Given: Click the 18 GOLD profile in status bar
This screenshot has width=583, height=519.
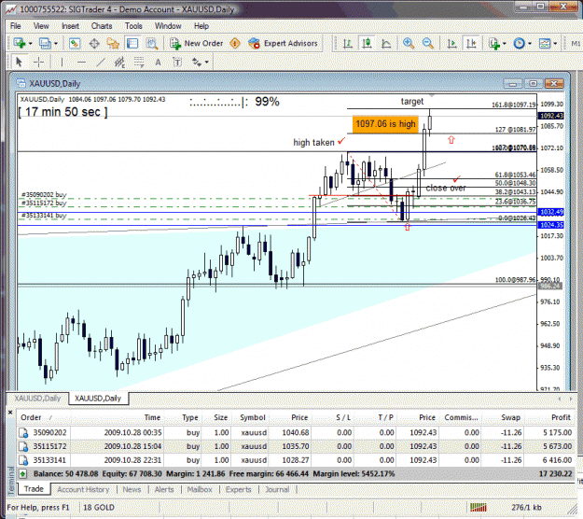Looking at the screenshot, I should tap(99, 508).
